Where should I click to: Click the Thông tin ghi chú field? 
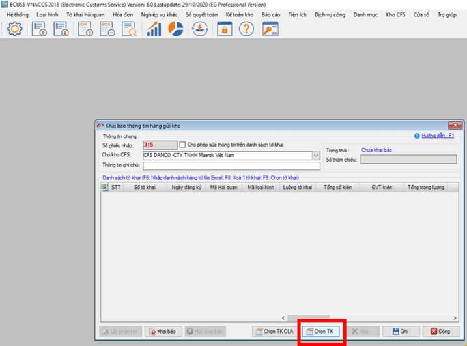tap(231, 166)
